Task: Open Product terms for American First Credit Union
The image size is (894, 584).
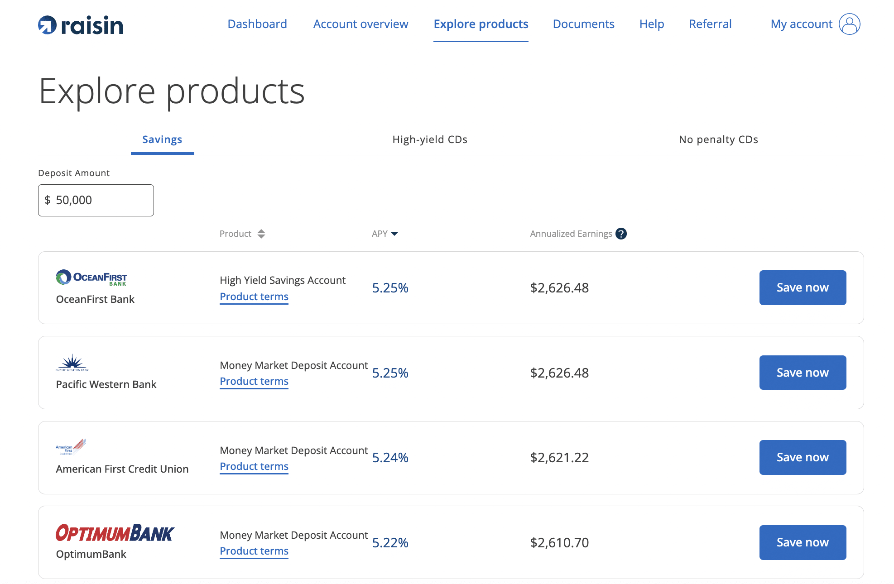Action: [254, 466]
